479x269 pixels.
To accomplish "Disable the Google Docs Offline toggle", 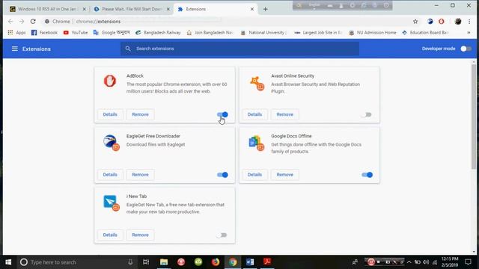I will point(367,175).
